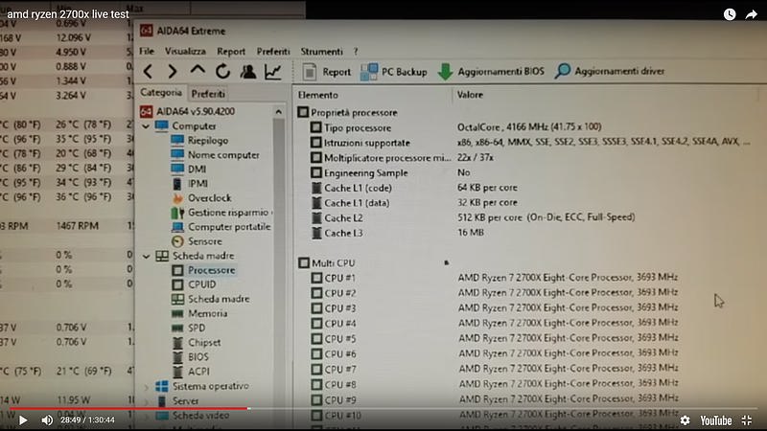Select Sensore tree item
Image resolution: width=767 pixels, height=431 pixels.
(x=197, y=241)
